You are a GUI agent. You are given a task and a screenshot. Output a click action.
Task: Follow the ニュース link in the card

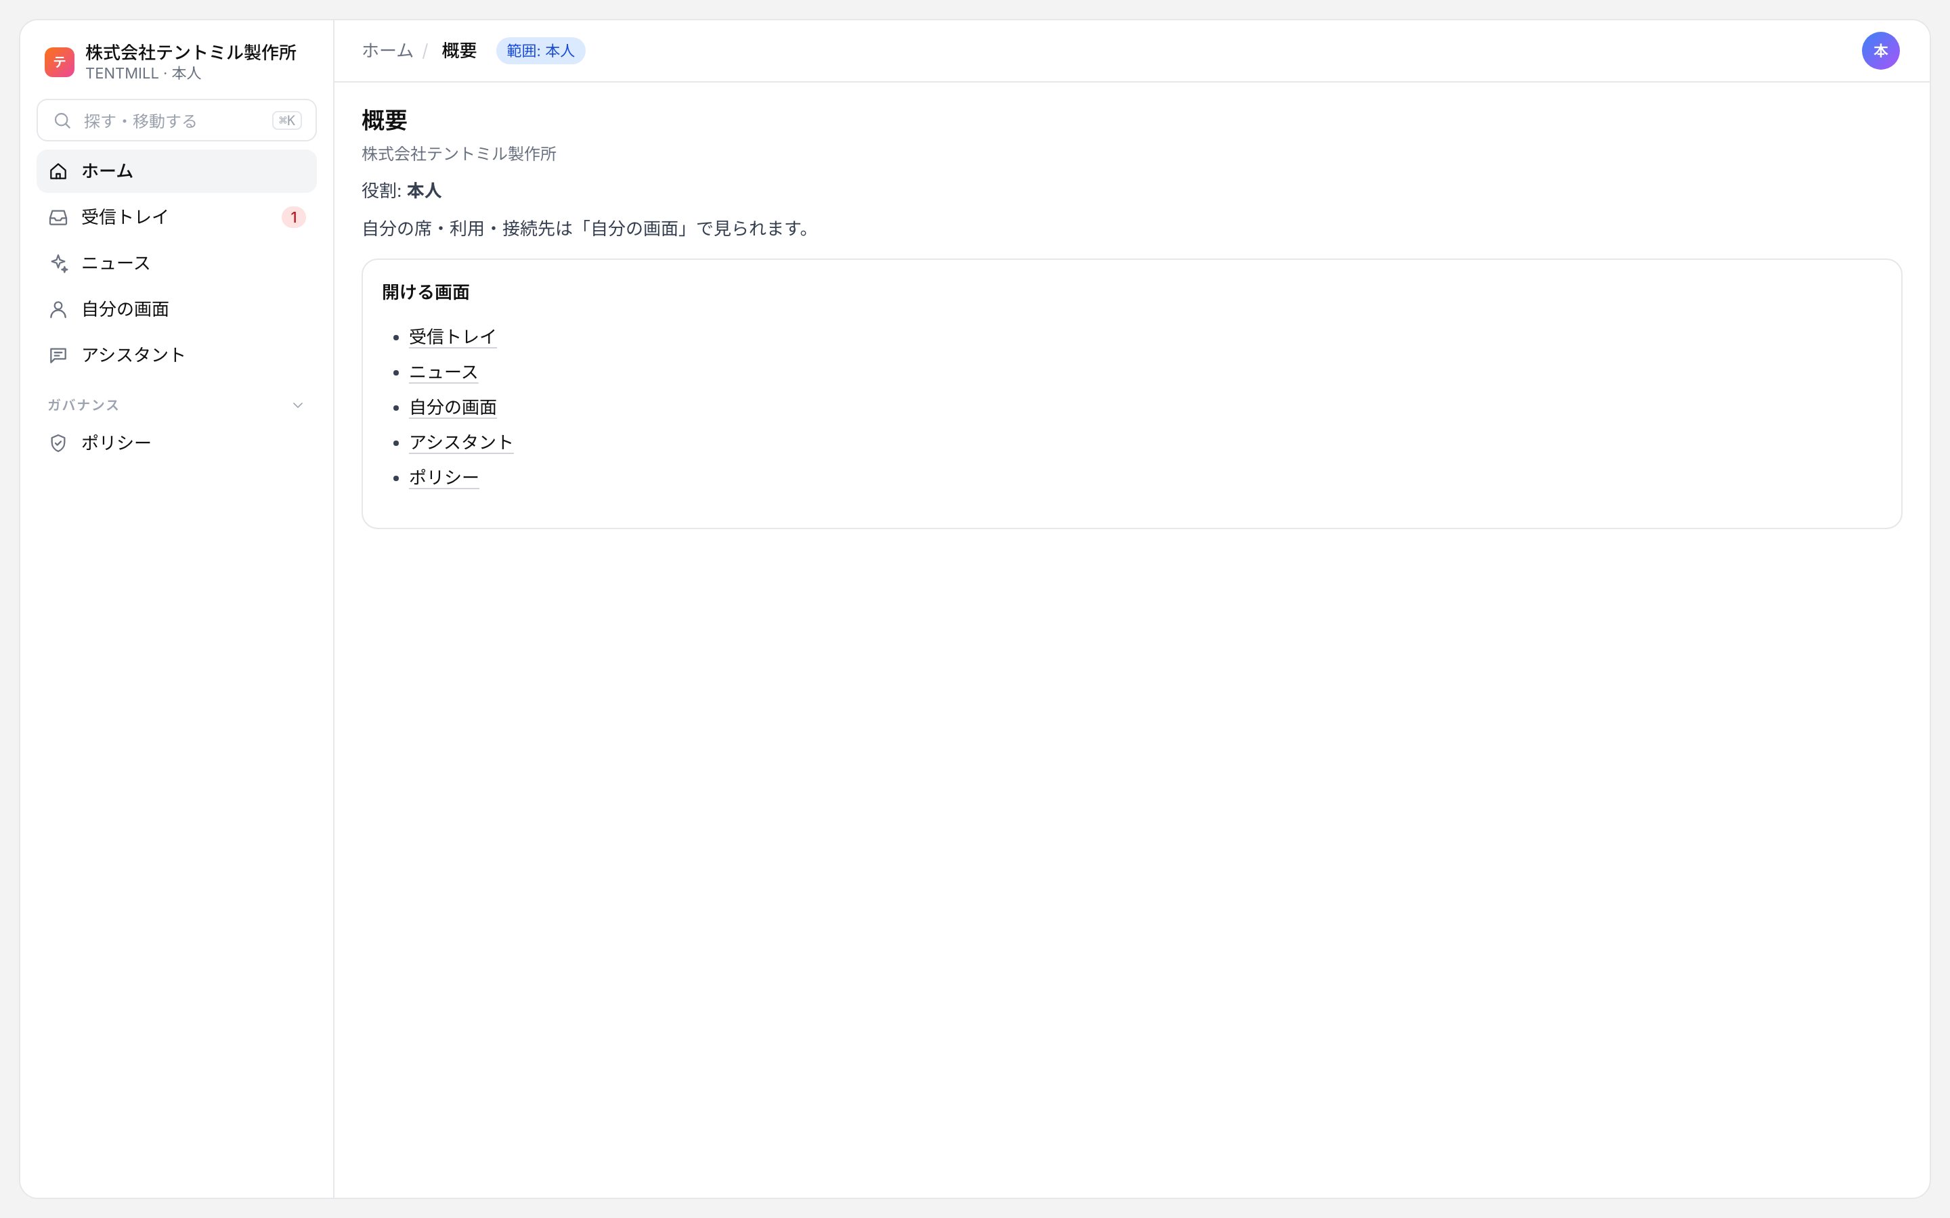[x=444, y=372]
